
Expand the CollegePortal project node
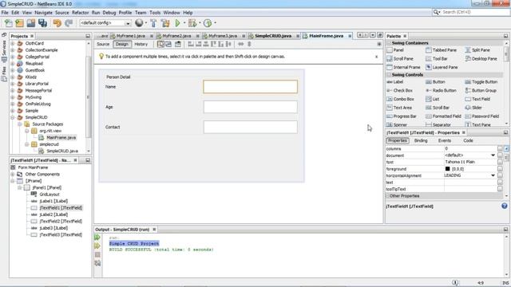(x=13, y=57)
